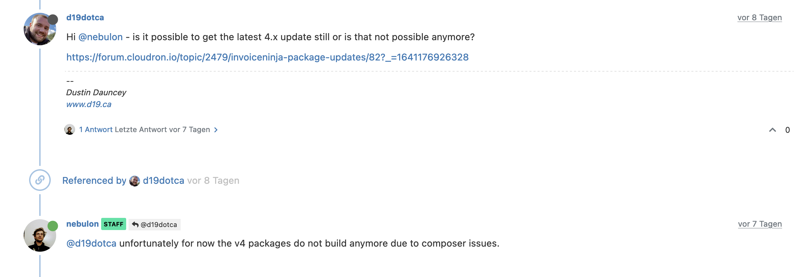Open the @nebulon mention link
This screenshot has width=799, height=277.
tap(100, 37)
